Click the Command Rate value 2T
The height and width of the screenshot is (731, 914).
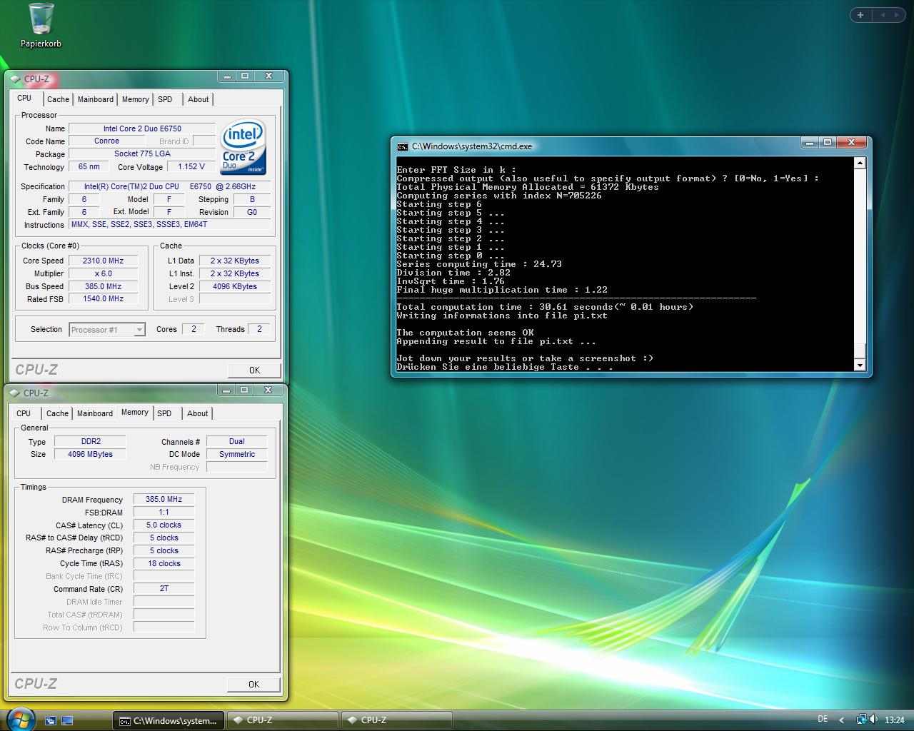[x=164, y=589]
